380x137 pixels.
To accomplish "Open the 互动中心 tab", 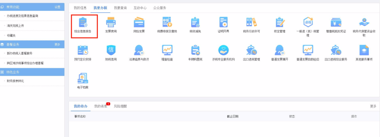I will point(140,8).
